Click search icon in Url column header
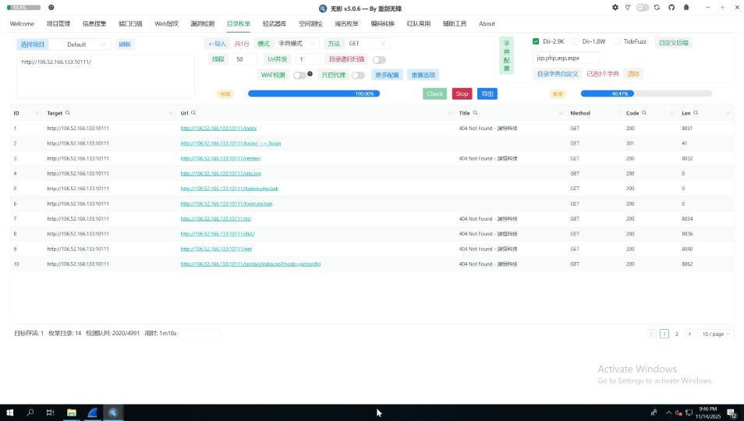This screenshot has height=421, width=744. click(193, 113)
